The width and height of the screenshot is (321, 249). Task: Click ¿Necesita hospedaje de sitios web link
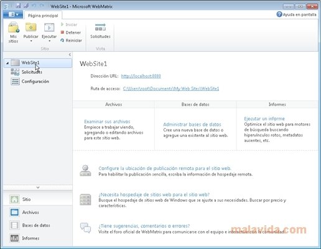point(154,194)
